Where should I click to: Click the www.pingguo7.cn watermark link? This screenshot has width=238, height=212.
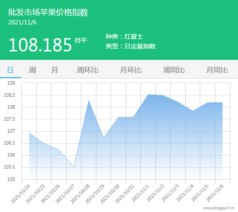pyautogui.click(x=219, y=208)
